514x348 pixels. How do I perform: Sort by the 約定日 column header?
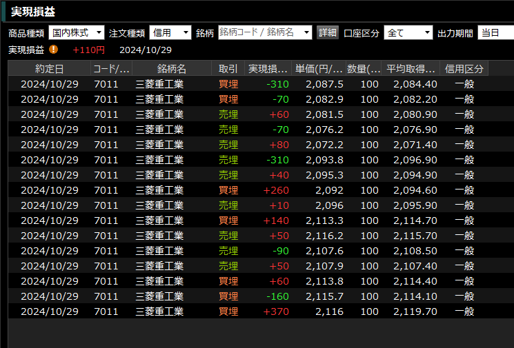tap(49, 69)
